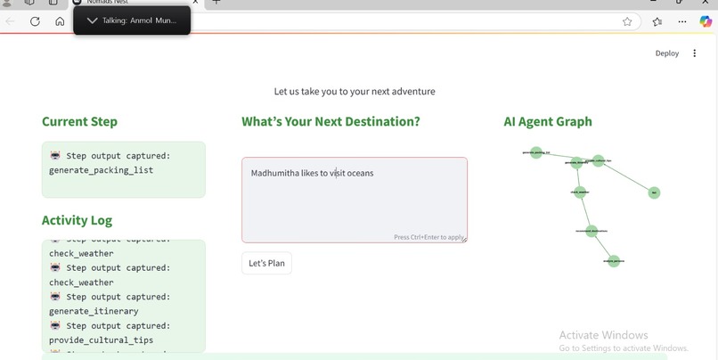Click provide_cultural_tips entry in Activity Log
The width and height of the screenshot is (718, 360).
tap(102, 340)
